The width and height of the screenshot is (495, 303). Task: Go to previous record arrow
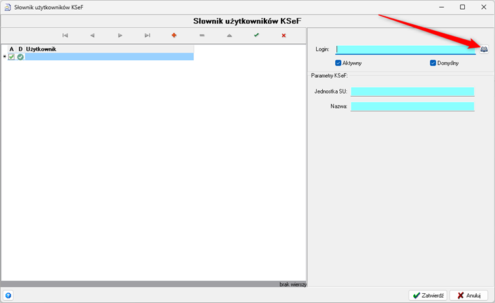tap(92, 35)
